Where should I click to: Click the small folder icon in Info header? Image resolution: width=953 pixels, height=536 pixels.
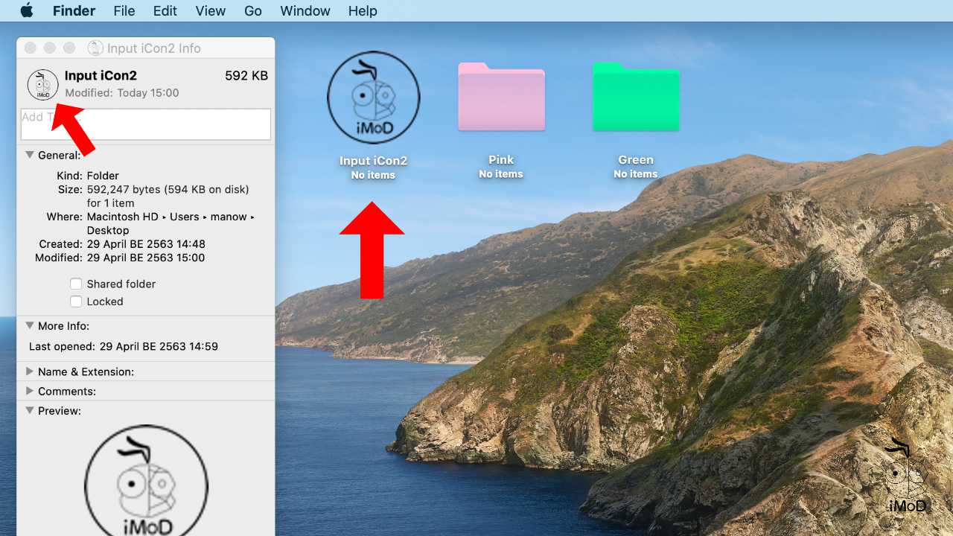(42, 84)
